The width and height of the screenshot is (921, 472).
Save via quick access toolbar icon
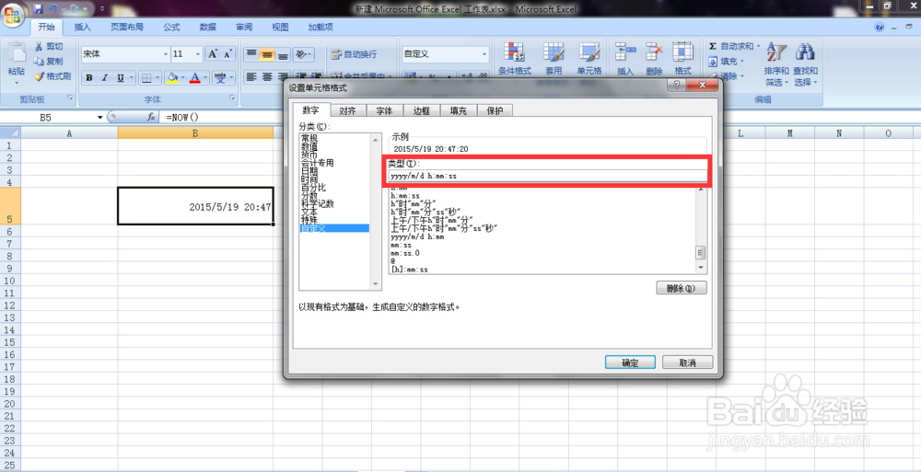tap(38, 9)
